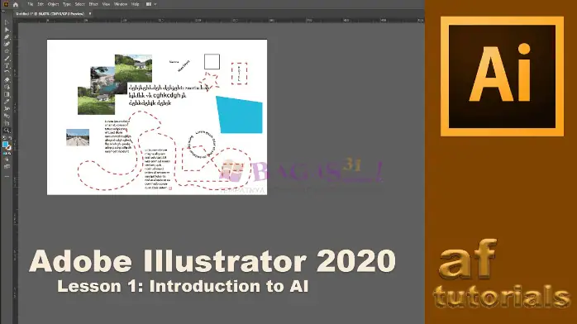Change the screen mode button
Viewport: 577px width, 324px height.
7,167
